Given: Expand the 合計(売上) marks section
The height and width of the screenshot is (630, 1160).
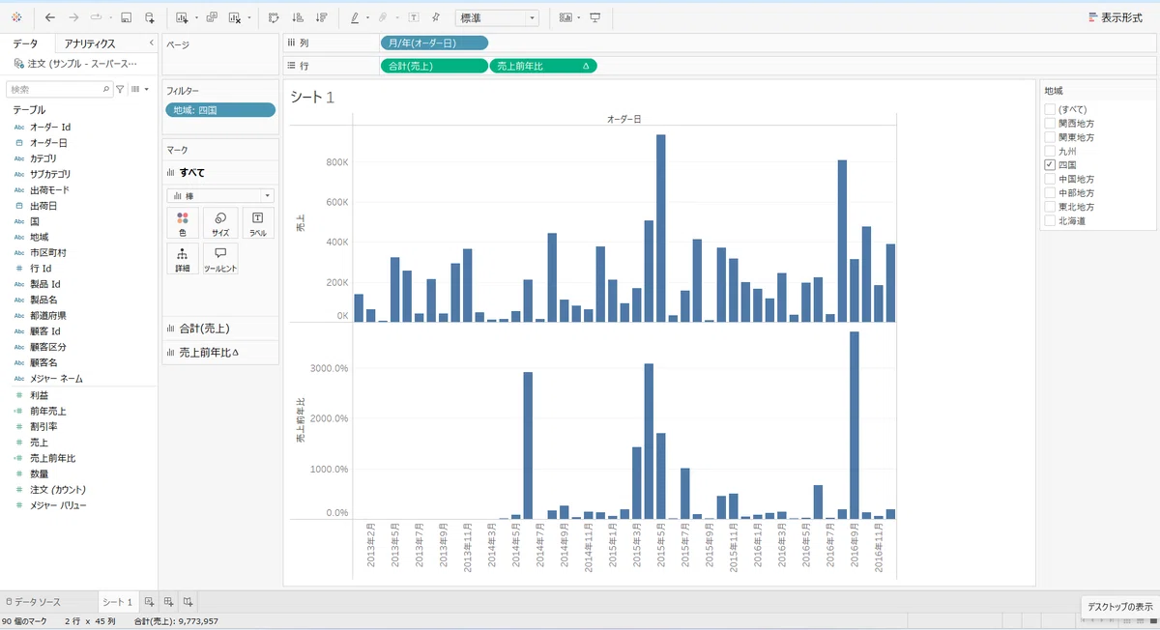Looking at the screenshot, I should tap(220, 329).
